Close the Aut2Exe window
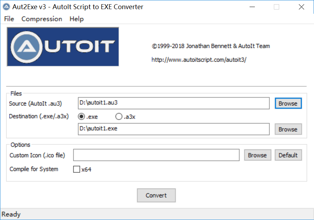The height and width of the screenshot is (220, 314). (301, 7)
